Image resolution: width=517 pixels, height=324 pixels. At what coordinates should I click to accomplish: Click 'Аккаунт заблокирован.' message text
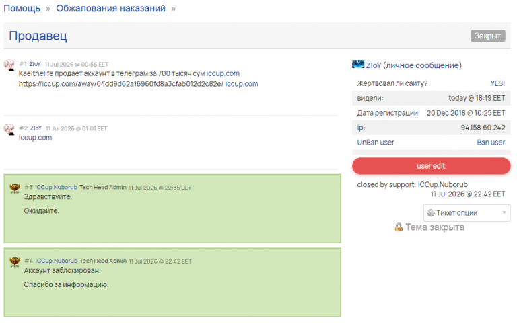[63, 270]
